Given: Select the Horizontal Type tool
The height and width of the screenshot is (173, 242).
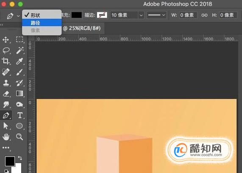Looking at the screenshot, I should pyautogui.click(x=20, y=115).
